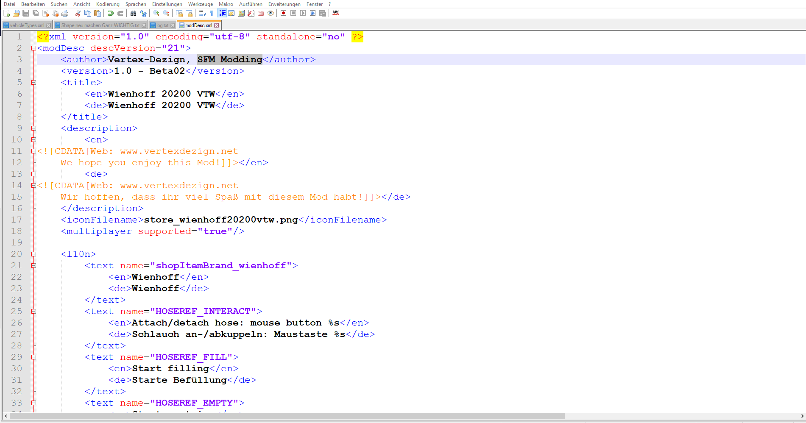Click the Redo arrow icon

[x=120, y=13]
